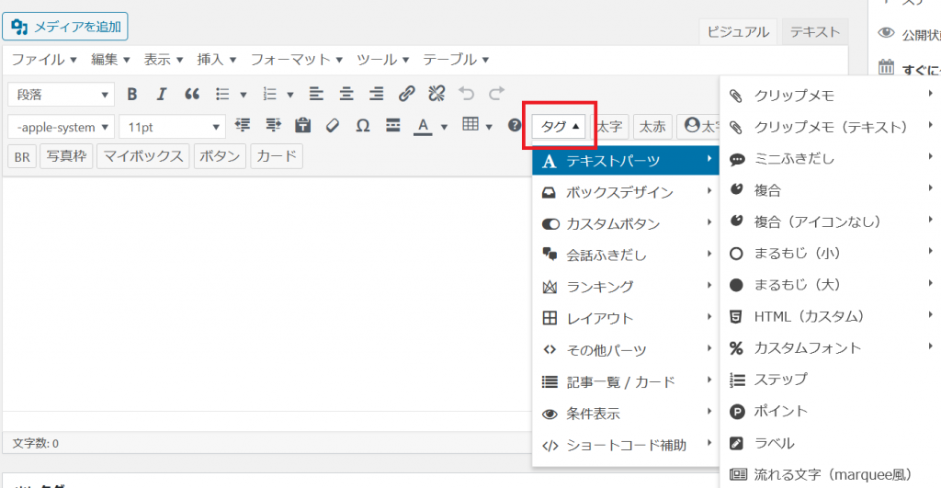The image size is (941, 488).
Task: Click the 写真枠 button
Action: click(x=66, y=156)
